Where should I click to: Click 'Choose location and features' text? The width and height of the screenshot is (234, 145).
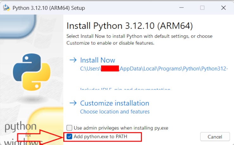[x=115, y=112]
